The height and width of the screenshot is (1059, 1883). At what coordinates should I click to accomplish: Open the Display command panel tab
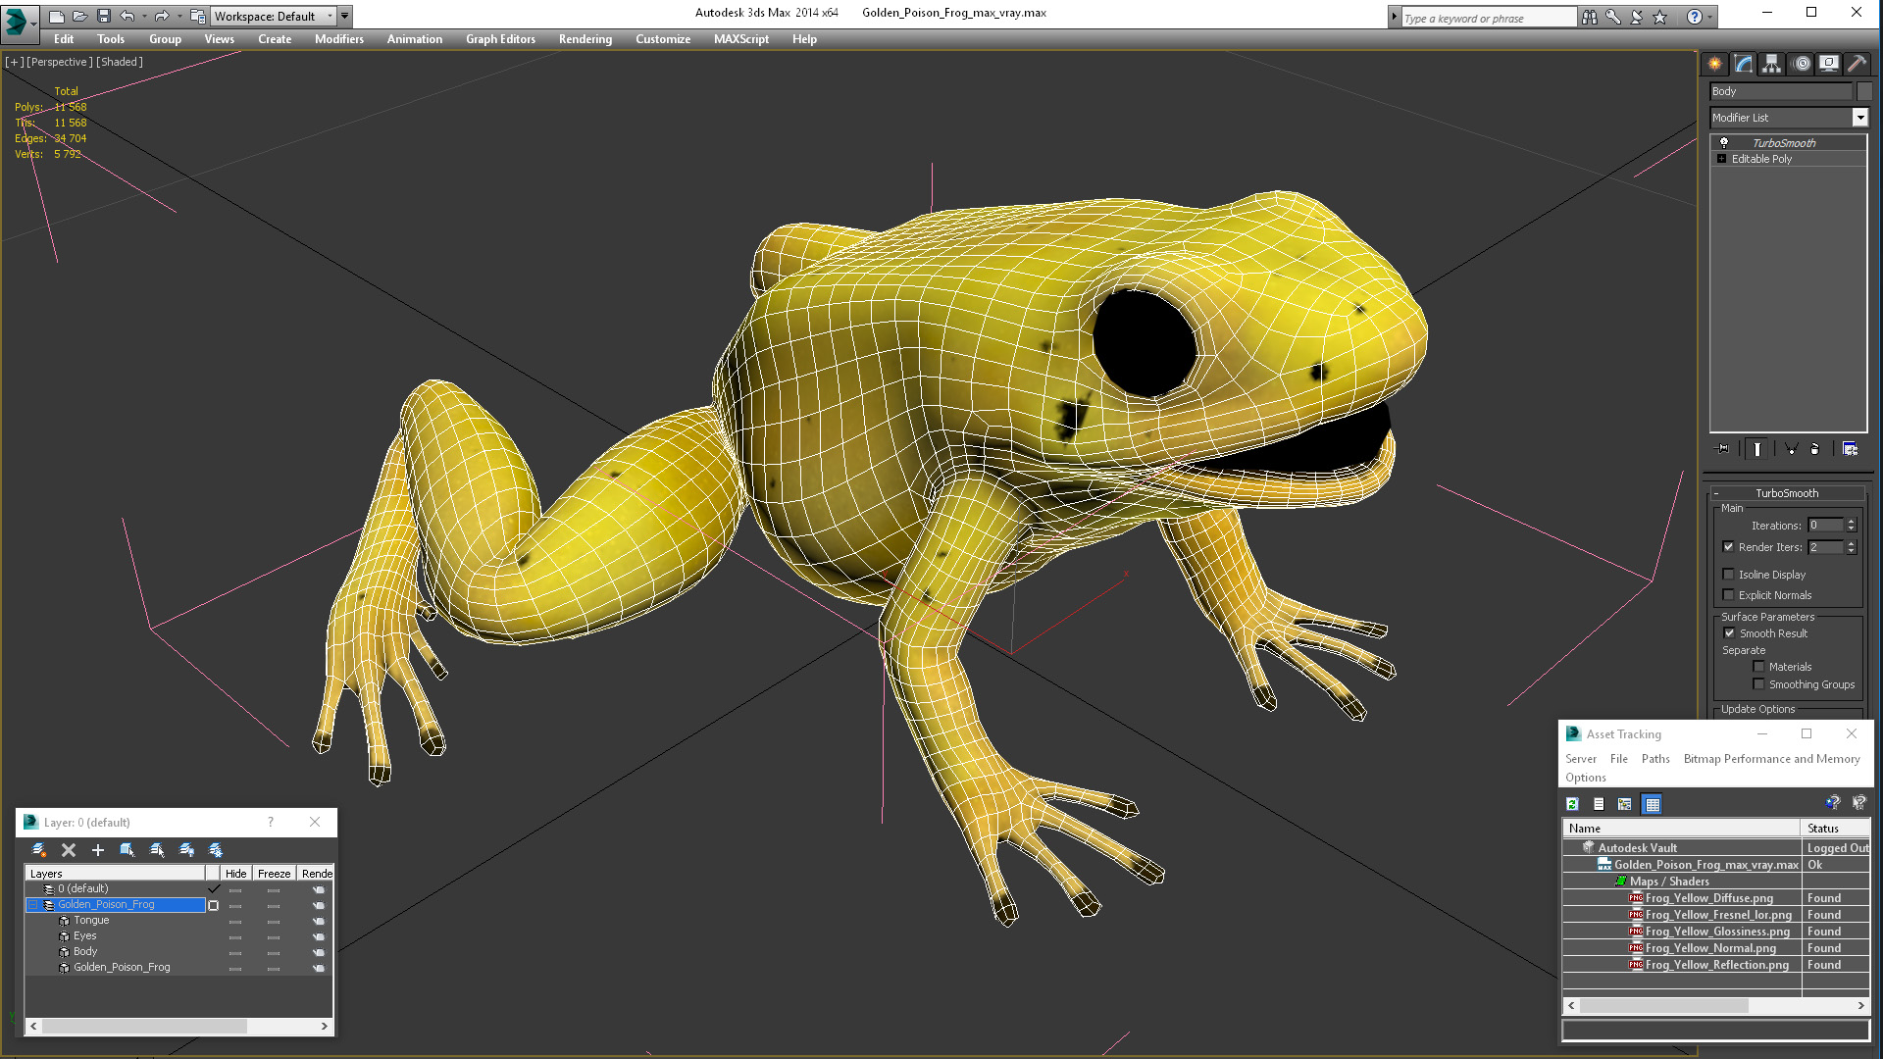[x=1829, y=64]
